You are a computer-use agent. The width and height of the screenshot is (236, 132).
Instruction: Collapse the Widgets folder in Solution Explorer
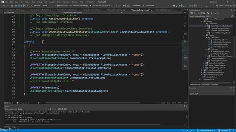coord(202,21)
